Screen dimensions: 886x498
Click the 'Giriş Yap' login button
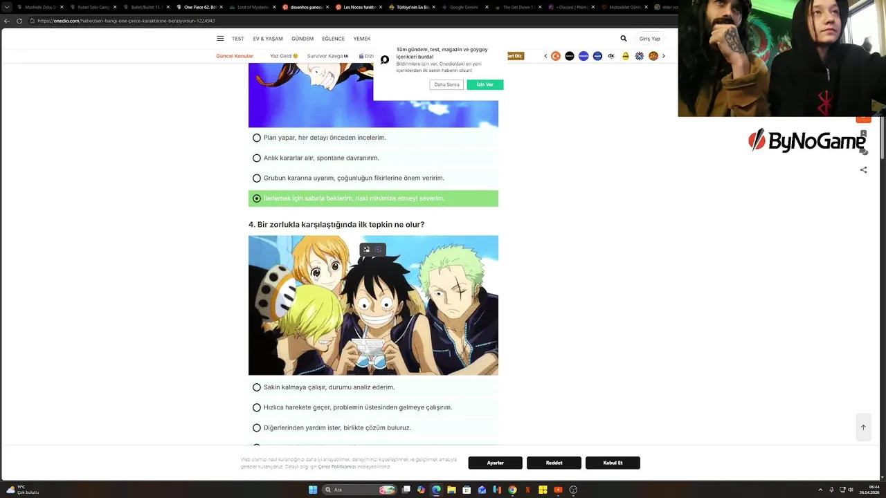pos(649,39)
